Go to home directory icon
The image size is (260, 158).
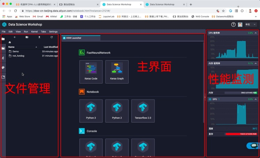click(10, 42)
